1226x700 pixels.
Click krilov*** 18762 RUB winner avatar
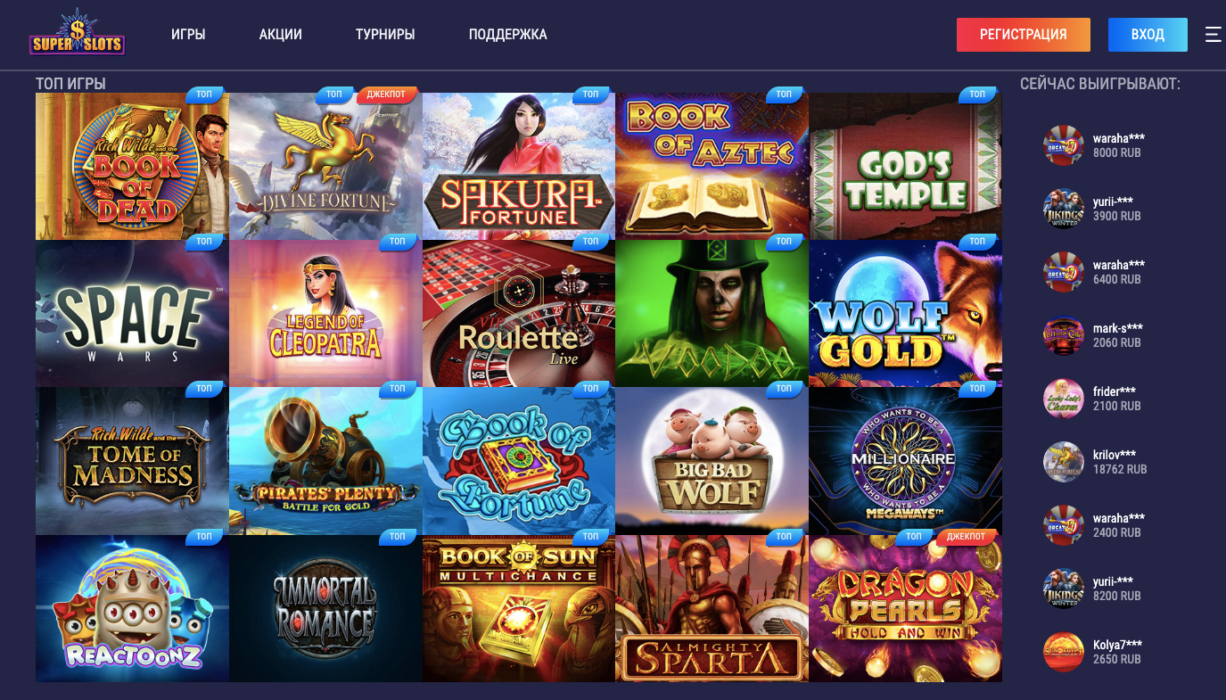tap(1063, 462)
